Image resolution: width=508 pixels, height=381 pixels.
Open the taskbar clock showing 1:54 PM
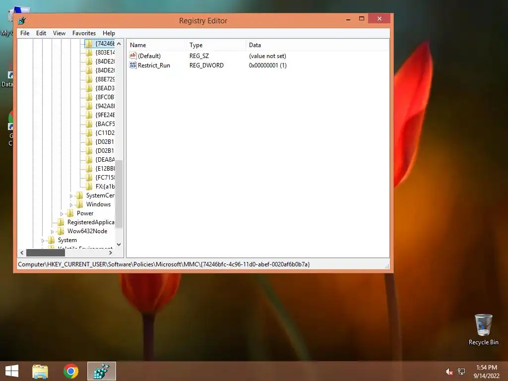(486, 372)
